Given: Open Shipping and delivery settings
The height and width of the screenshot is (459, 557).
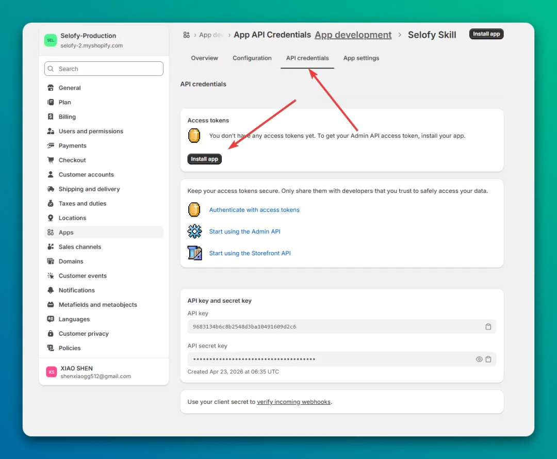Looking at the screenshot, I should 104,189.
